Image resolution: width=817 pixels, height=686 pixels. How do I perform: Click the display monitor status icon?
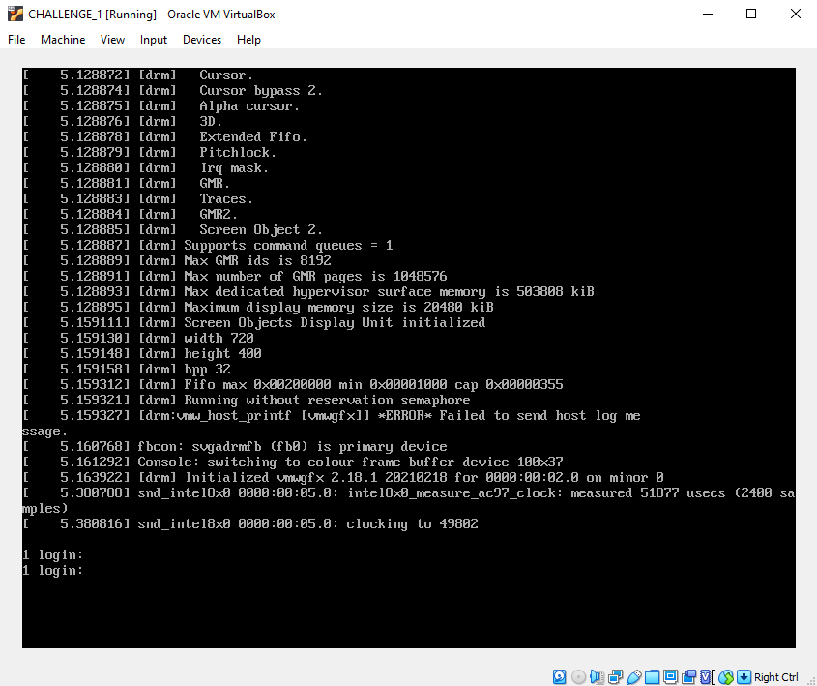[670, 677]
